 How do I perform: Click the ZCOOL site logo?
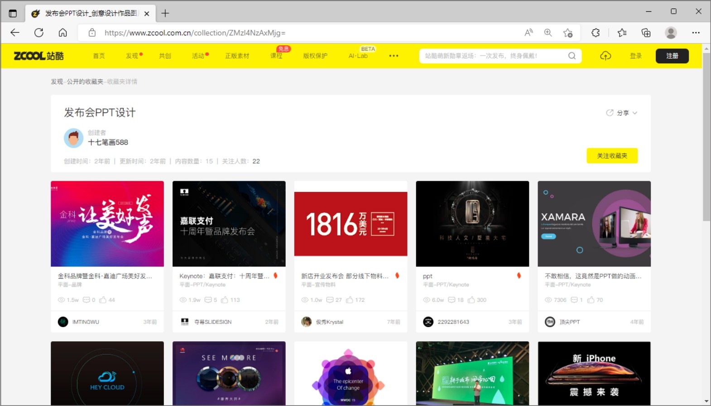pos(38,56)
